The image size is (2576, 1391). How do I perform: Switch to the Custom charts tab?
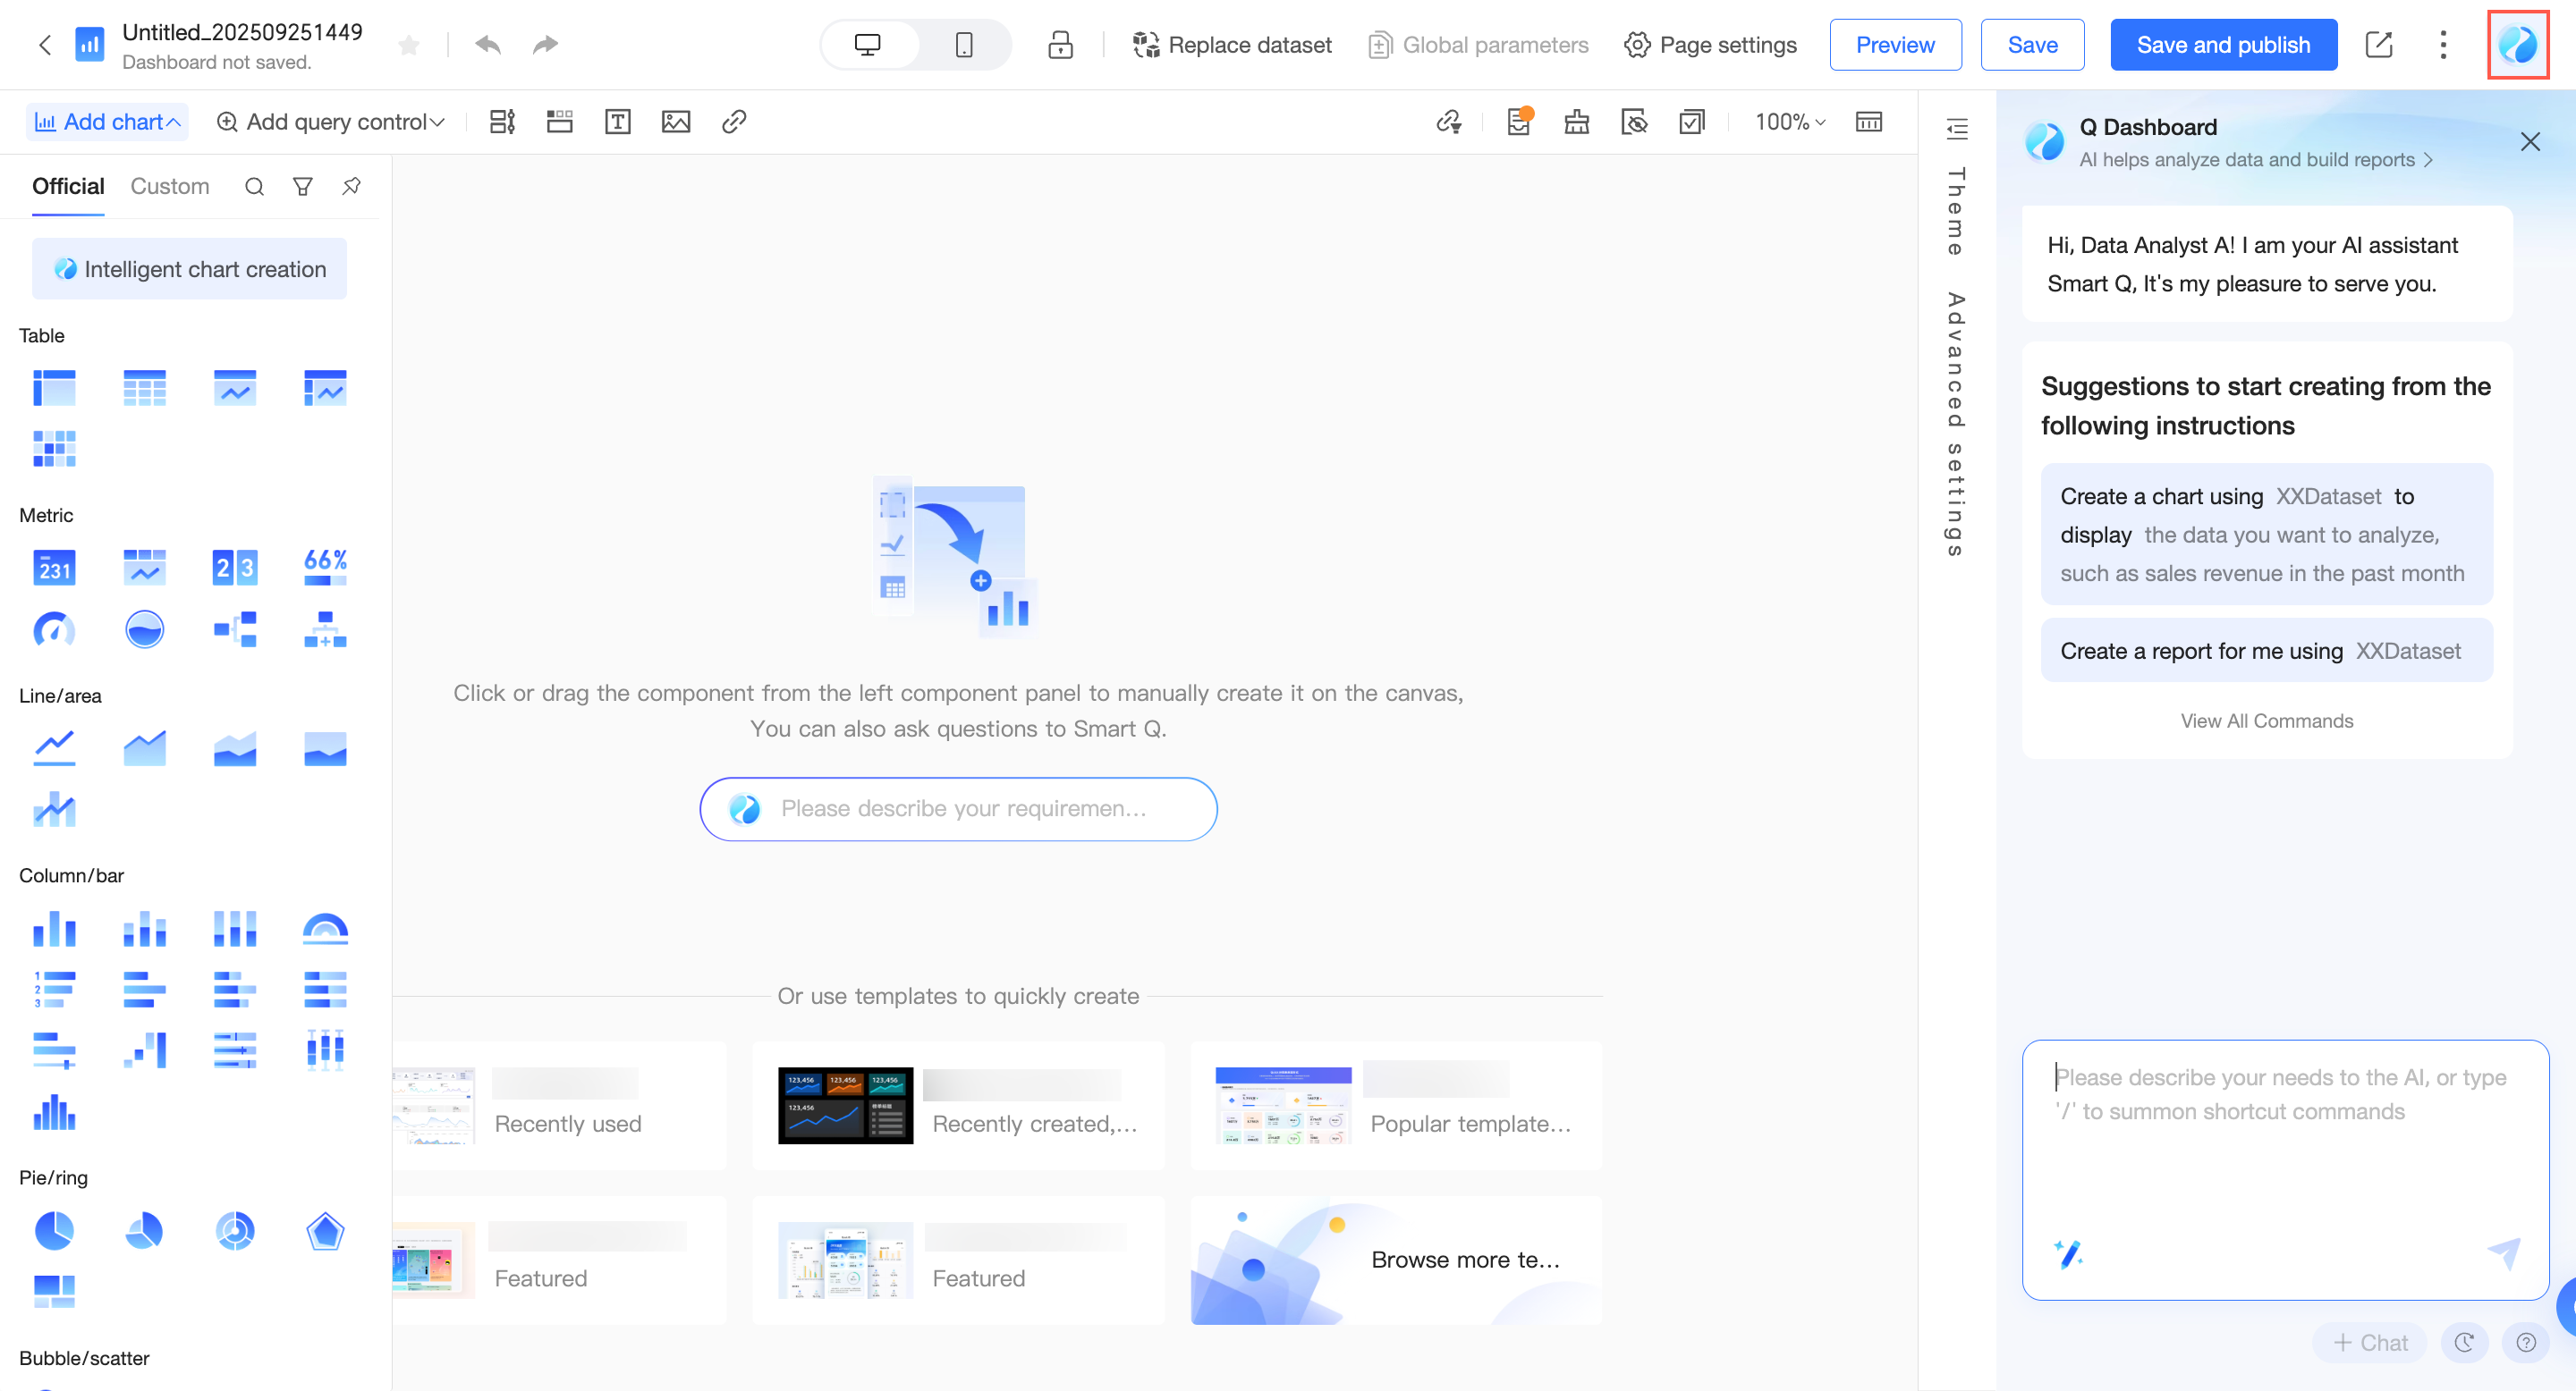pos(169,187)
